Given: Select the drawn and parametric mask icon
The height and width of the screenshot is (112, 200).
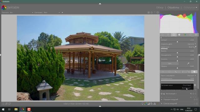Looking at the screenshot, I should click(188, 72).
